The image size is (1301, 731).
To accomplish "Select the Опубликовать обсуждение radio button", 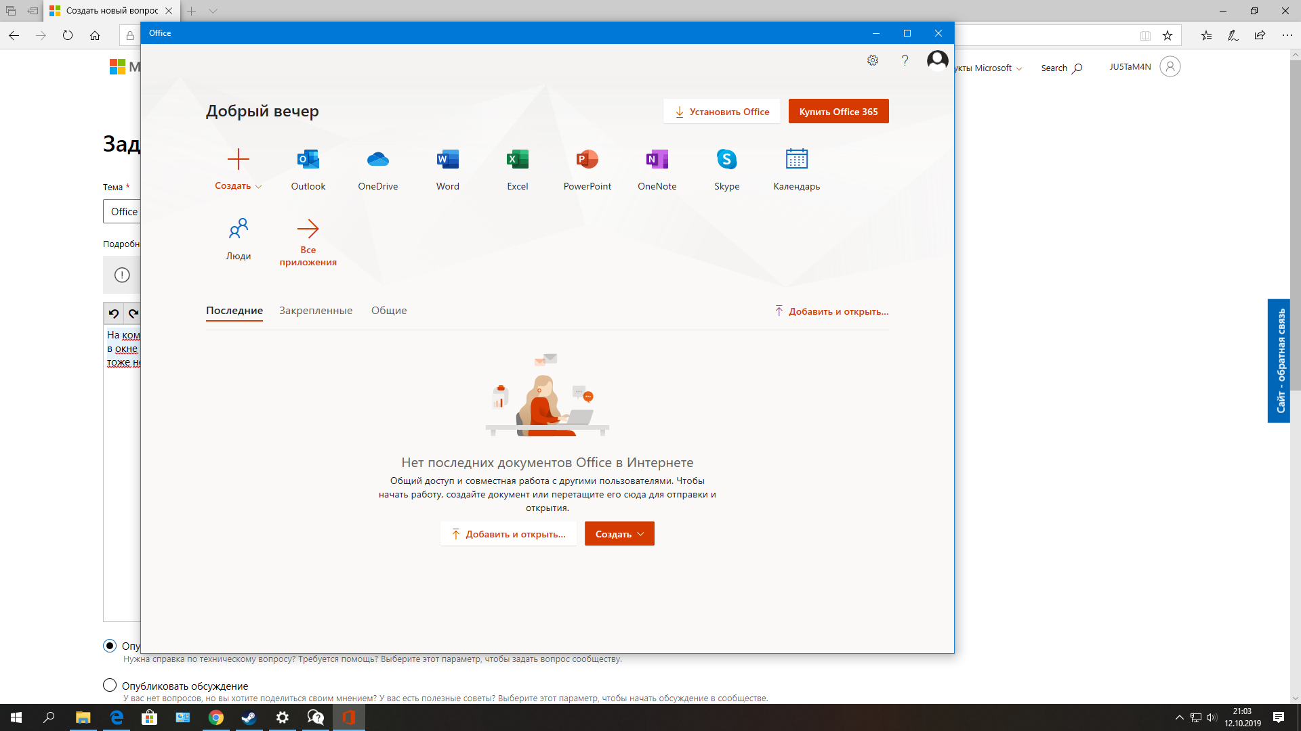I will pos(110,685).
